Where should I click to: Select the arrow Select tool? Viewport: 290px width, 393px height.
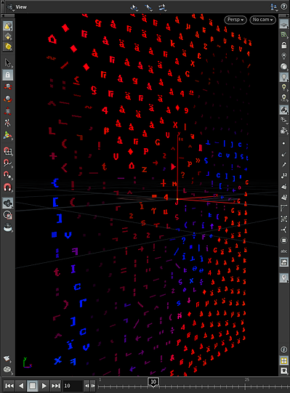pos(8,63)
